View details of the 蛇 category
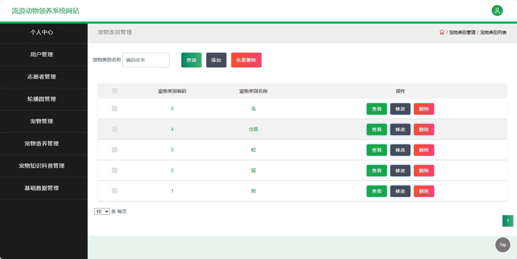Image resolution: width=517 pixels, height=259 pixels. [x=377, y=150]
